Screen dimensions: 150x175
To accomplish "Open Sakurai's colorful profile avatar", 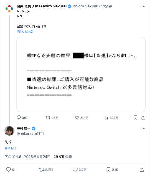I will 9,8.
